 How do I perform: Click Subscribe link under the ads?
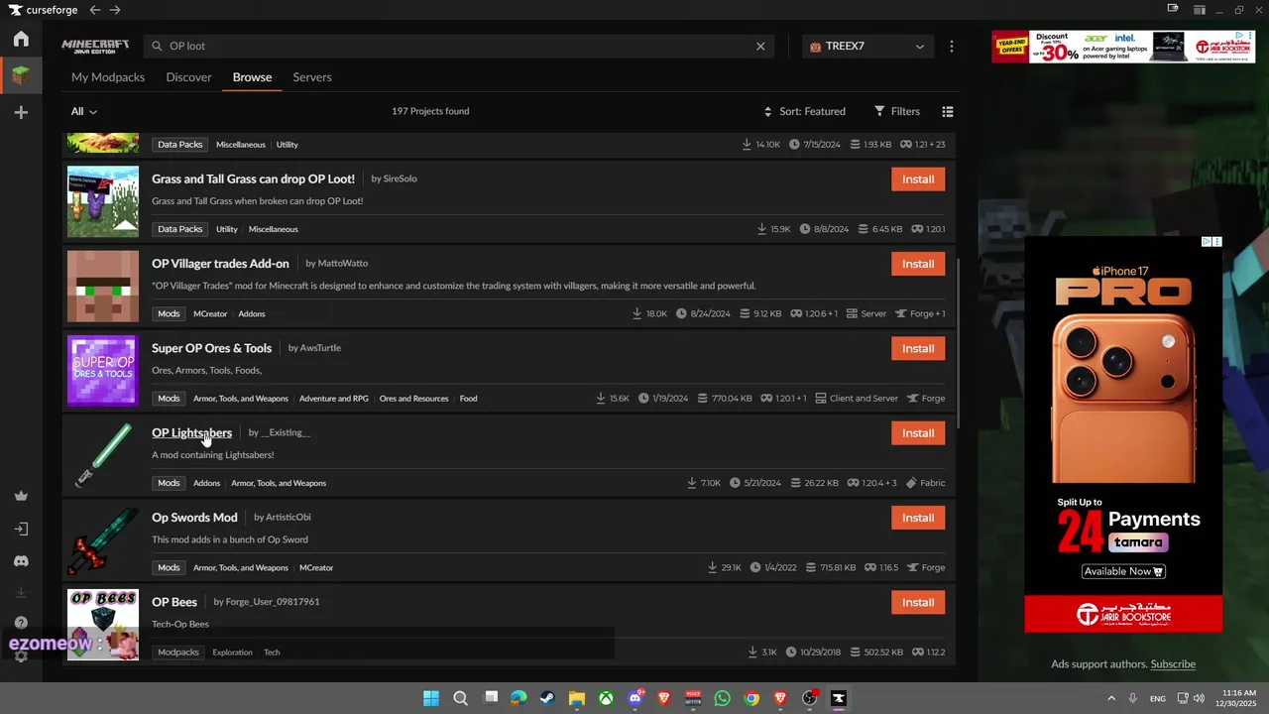[x=1173, y=664]
